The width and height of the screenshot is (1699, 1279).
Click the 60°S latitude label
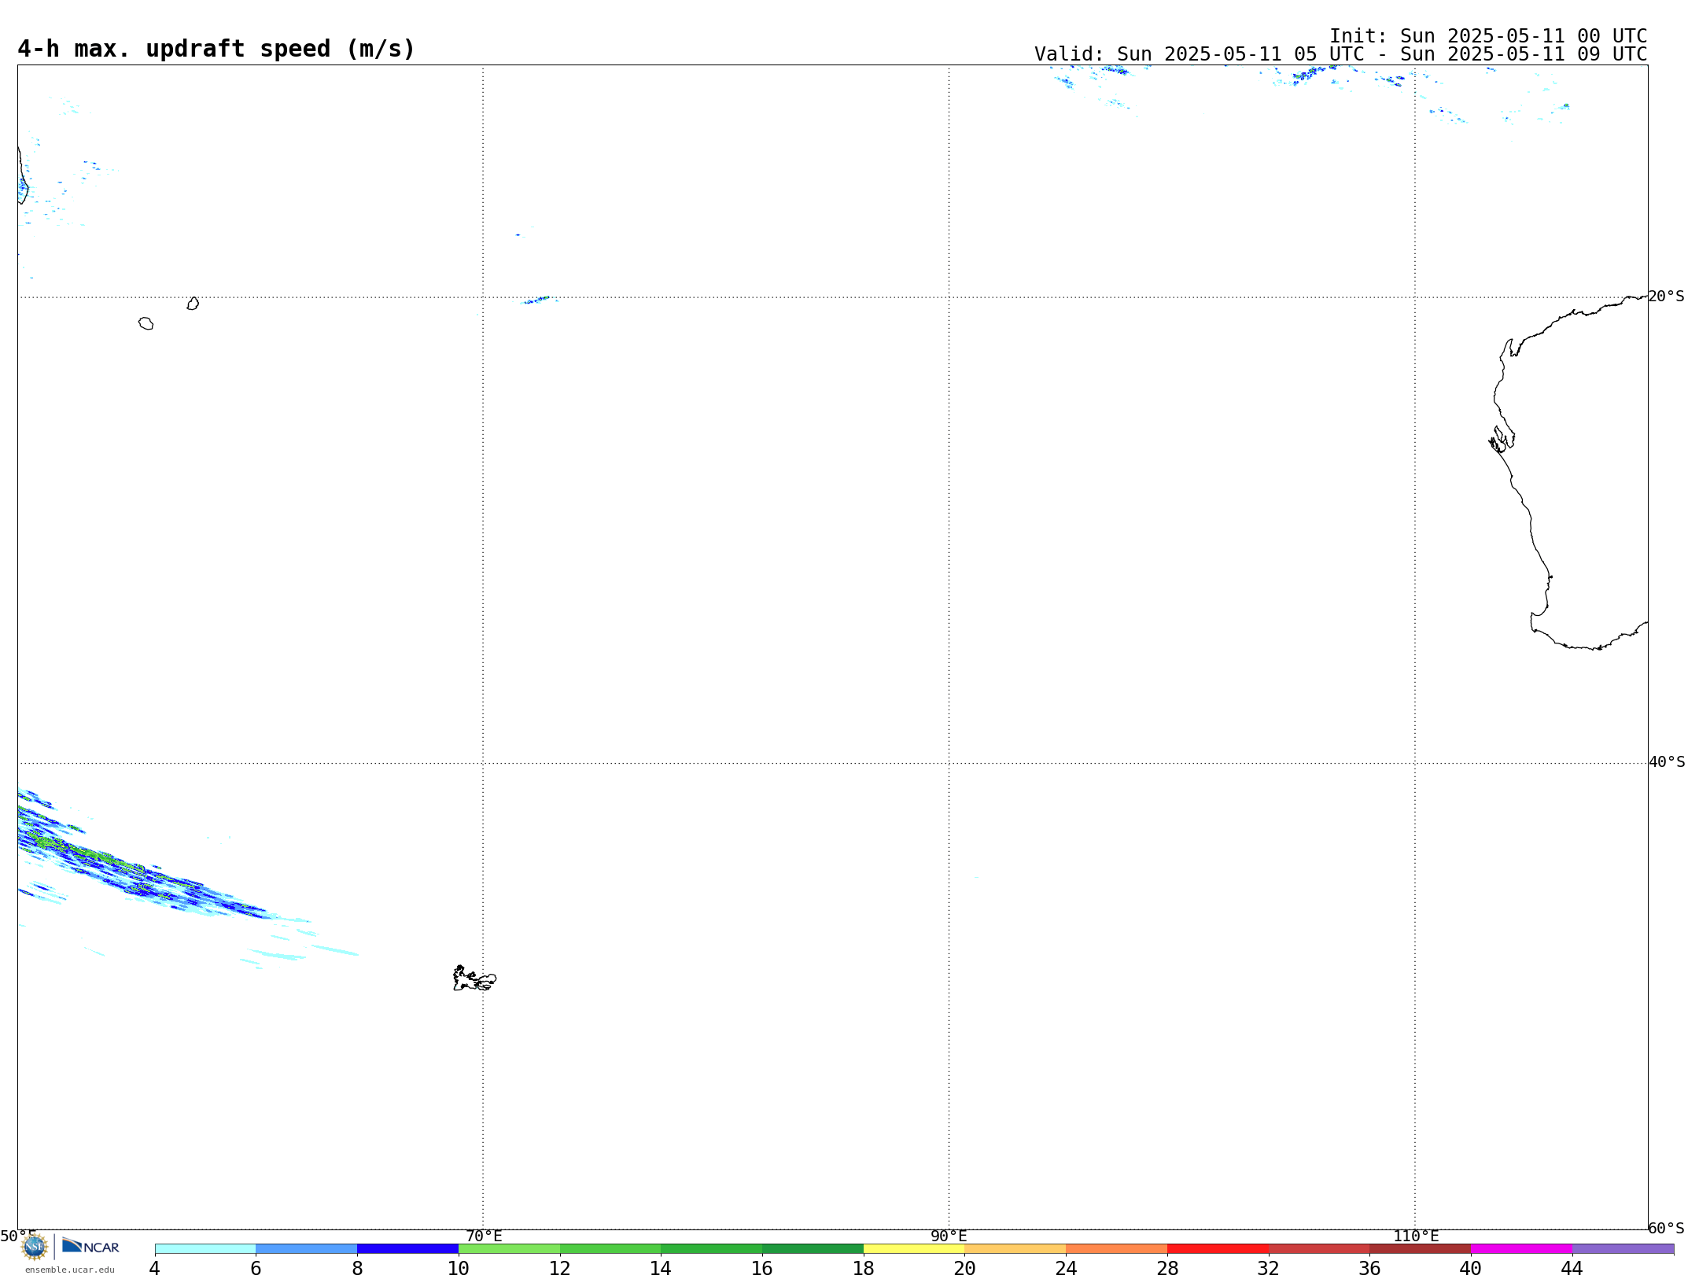point(1666,1228)
